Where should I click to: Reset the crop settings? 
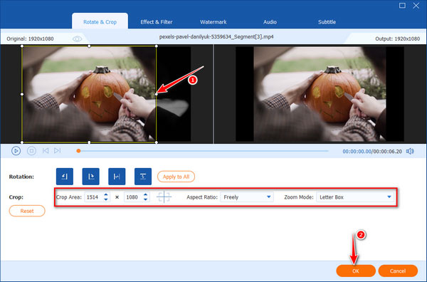(27, 211)
